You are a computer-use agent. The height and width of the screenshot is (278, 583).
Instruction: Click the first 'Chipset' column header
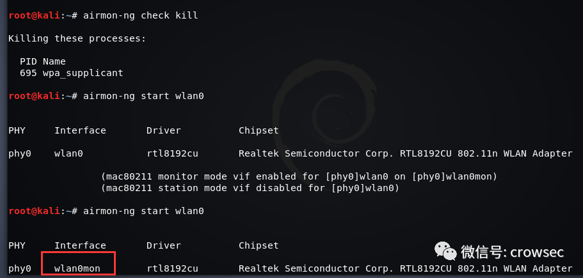(259, 130)
